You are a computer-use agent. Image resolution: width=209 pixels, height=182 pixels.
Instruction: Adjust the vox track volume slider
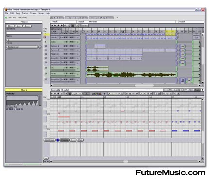click(64, 70)
